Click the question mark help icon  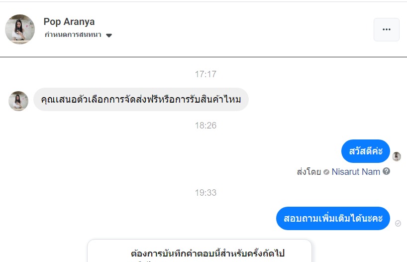point(387,171)
